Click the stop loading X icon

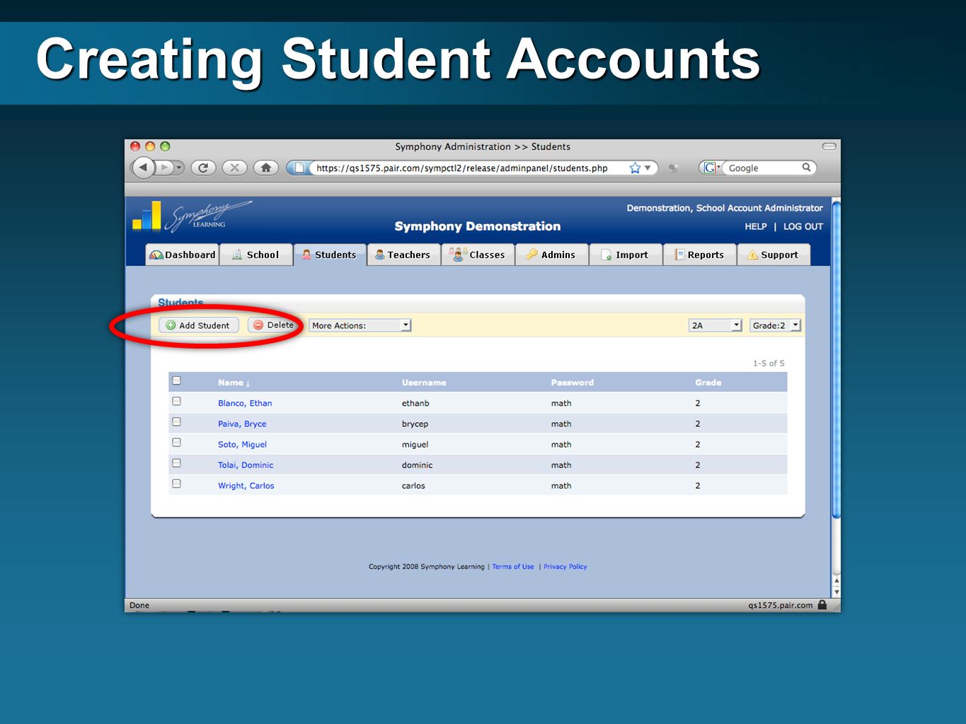pos(234,168)
